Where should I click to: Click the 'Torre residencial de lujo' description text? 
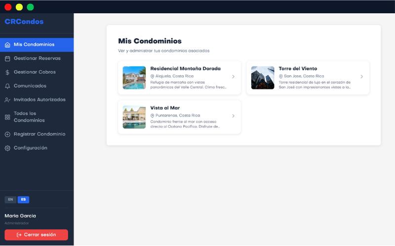(315, 85)
